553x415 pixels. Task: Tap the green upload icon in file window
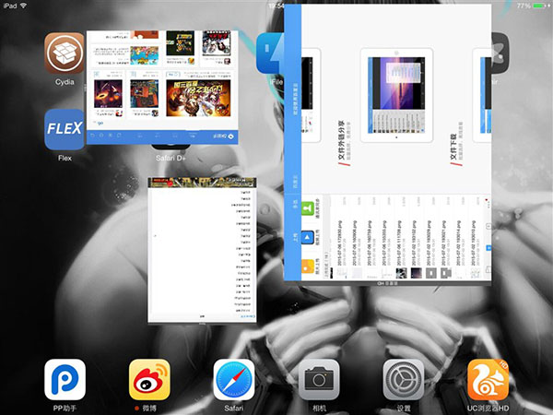(305, 207)
